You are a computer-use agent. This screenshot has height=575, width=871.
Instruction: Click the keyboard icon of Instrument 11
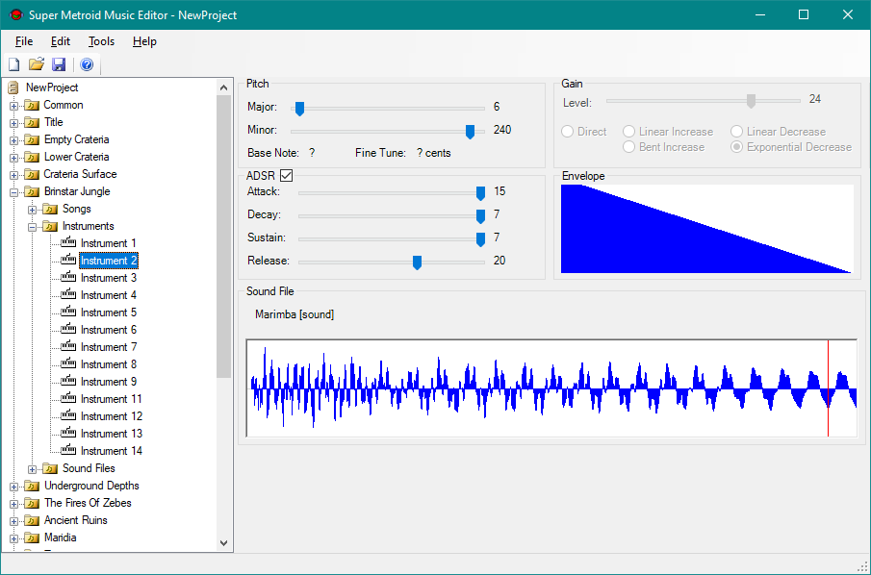(x=68, y=398)
